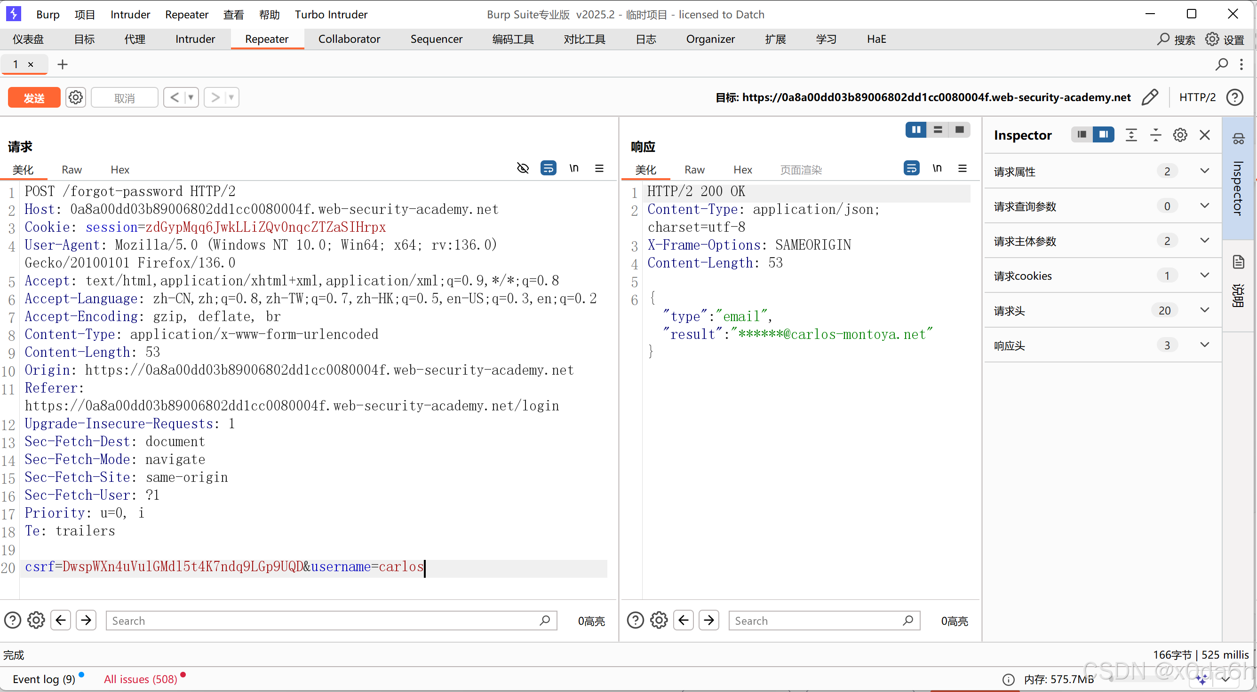Click the help question-mark icon in response panel
The height and width of the screenshot is (692, 1257).
[x=635, y=620]
